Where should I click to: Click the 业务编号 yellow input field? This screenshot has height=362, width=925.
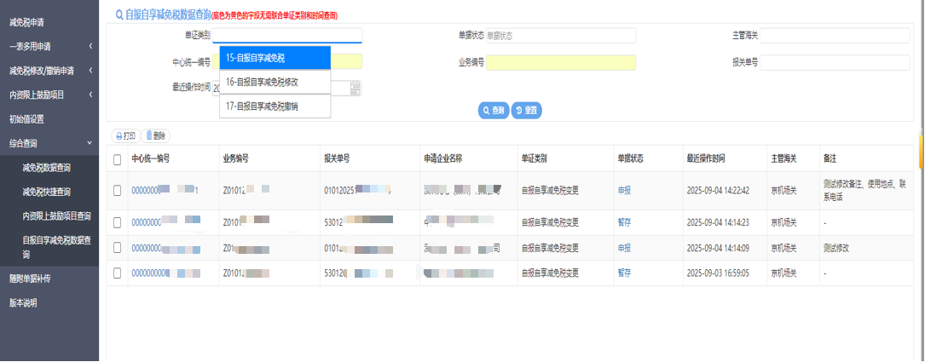pyautogui.click(x=561, y=62)
